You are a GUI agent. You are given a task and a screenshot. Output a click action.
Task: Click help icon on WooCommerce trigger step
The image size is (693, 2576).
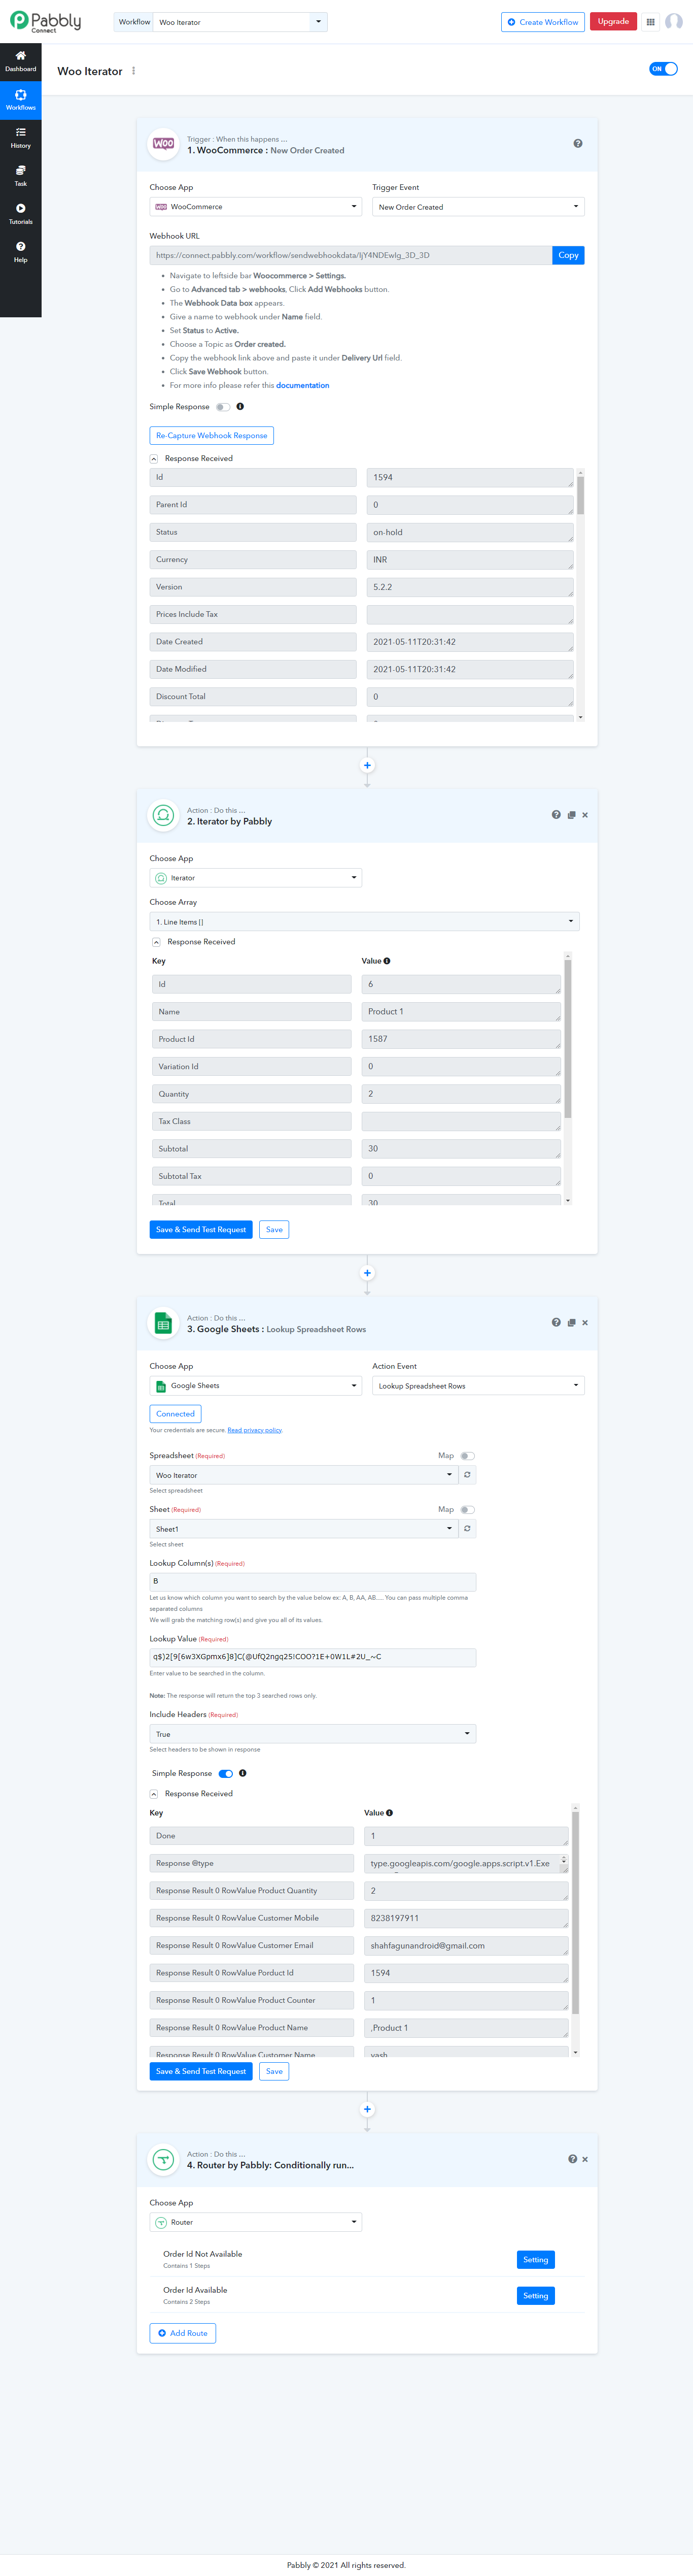tap(578, 144)
